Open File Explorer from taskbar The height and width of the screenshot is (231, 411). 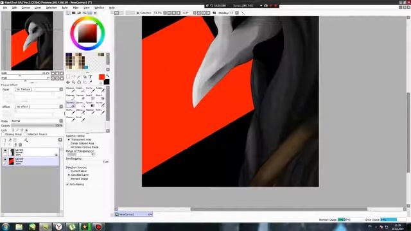pos(19,227)
